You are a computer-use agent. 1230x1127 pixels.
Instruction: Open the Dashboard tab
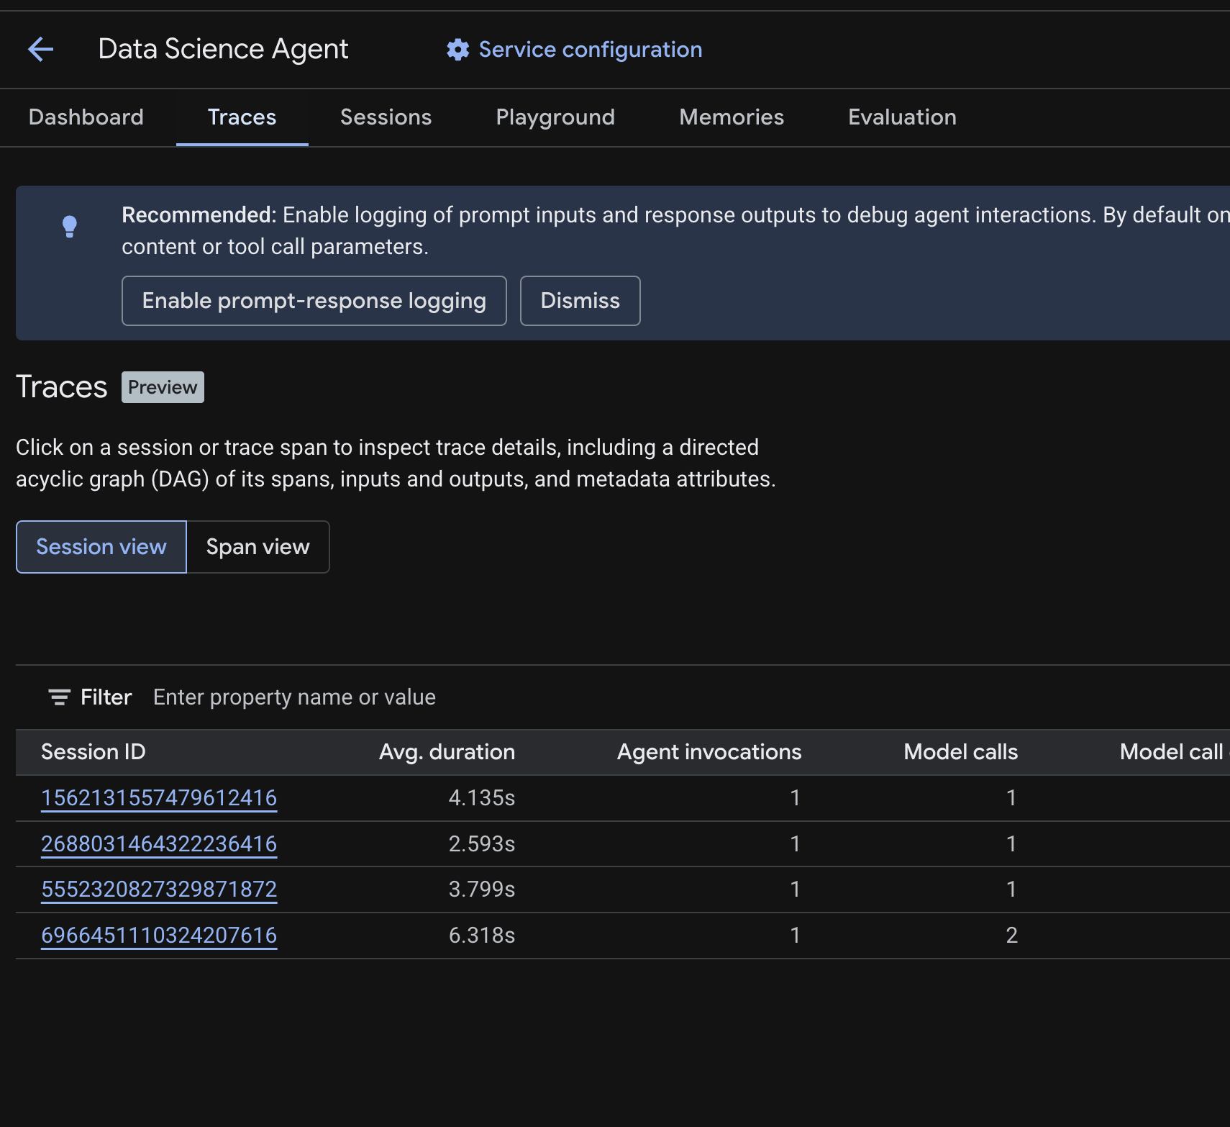point(86,117)
